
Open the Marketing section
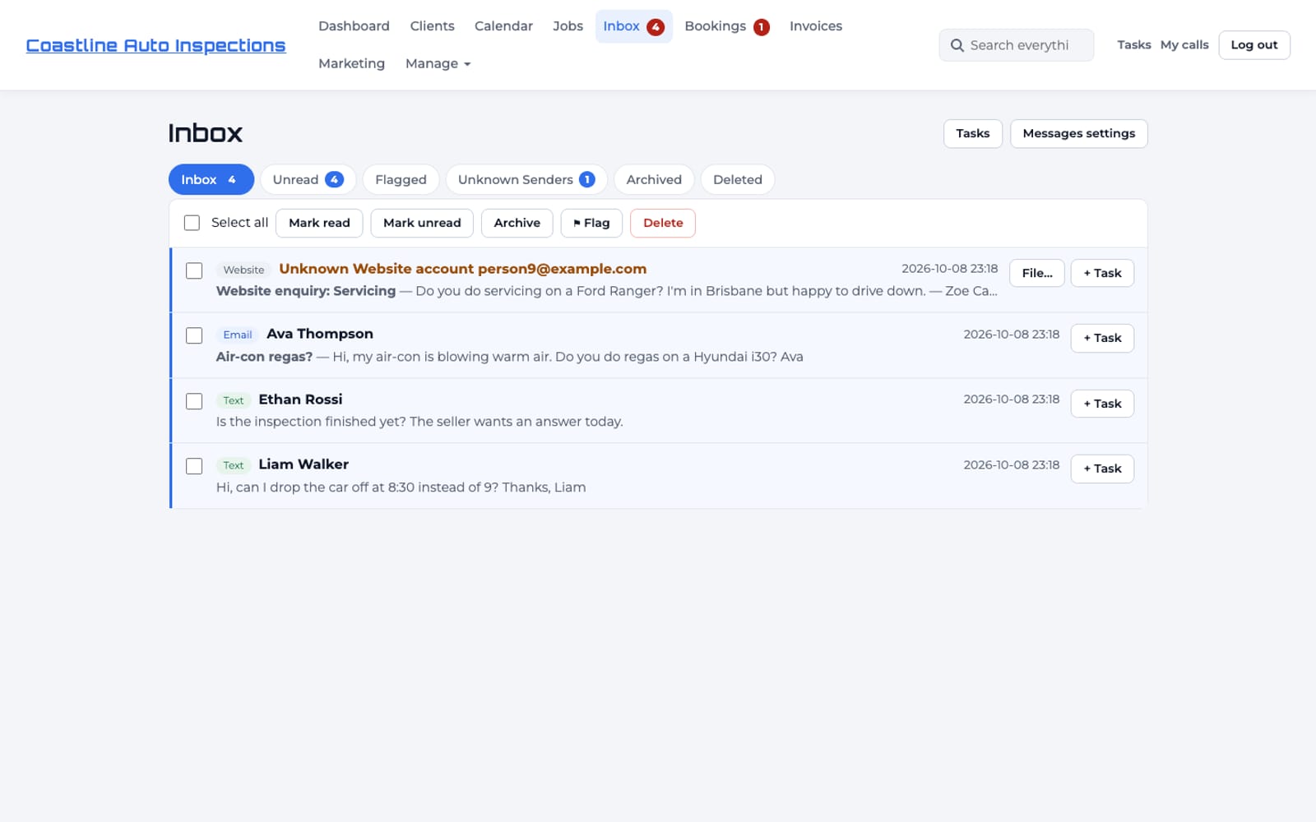(351, 63)
